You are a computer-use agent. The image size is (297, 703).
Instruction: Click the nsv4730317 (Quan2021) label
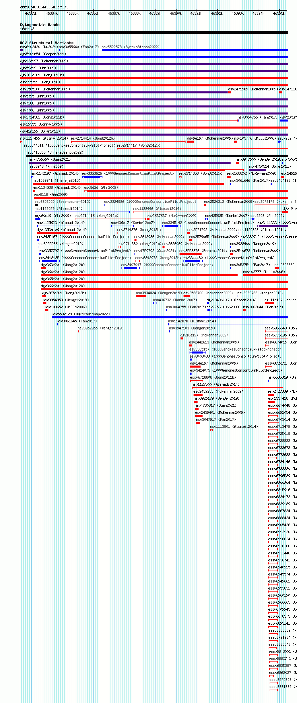point(216,405)
